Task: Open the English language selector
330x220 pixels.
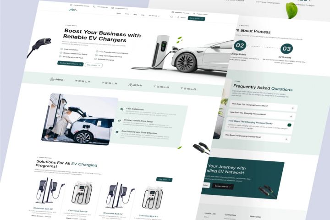Action: [200, 14]
